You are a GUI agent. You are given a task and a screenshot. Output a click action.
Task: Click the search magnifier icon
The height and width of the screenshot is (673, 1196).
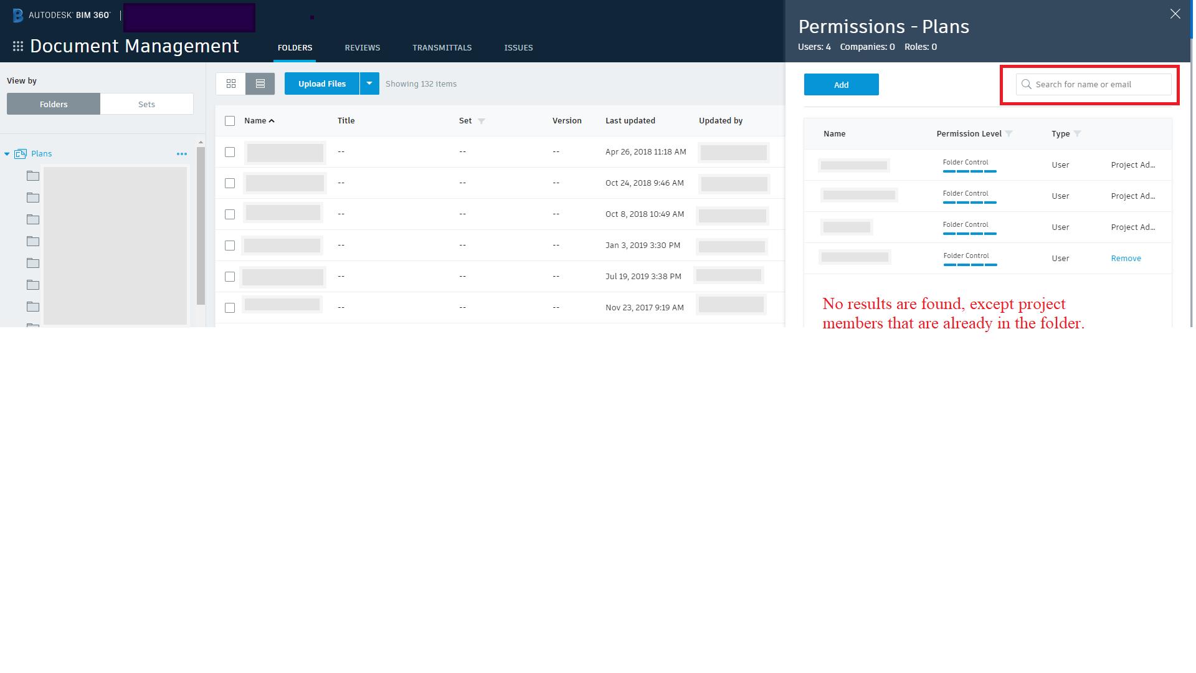(x=1027, y=84)
